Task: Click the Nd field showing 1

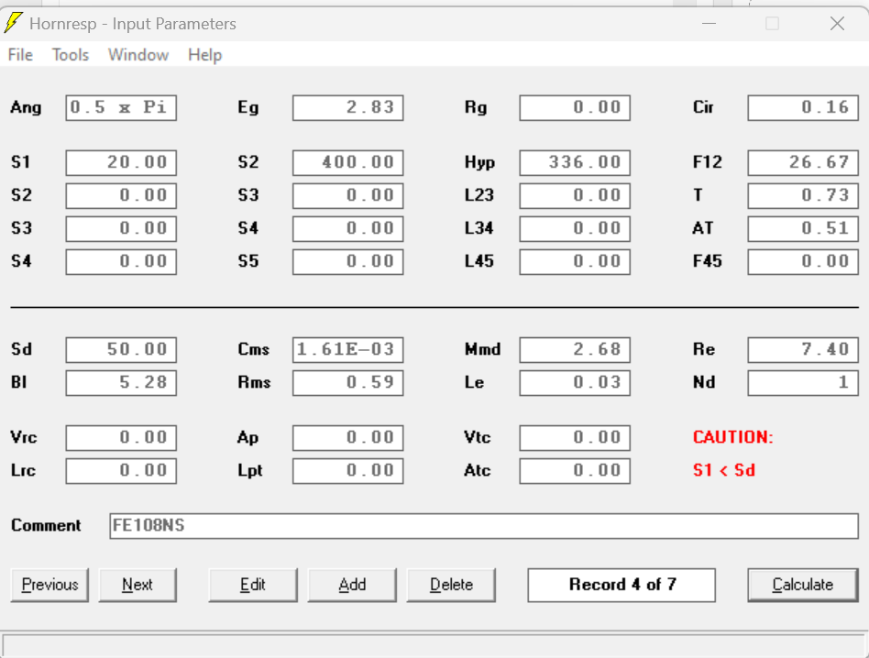Action: pos(803,383)
